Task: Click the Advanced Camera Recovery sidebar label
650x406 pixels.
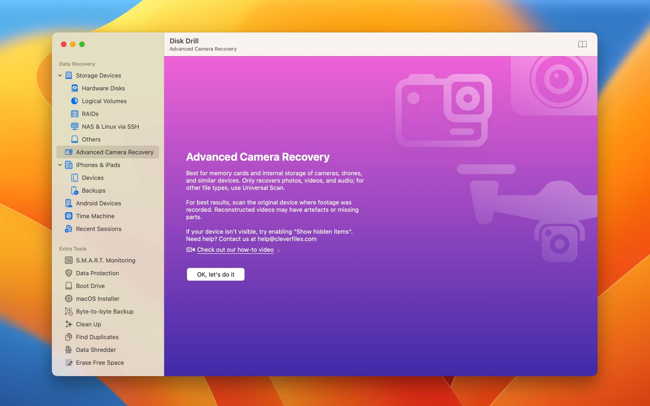Action: [115, 152]
